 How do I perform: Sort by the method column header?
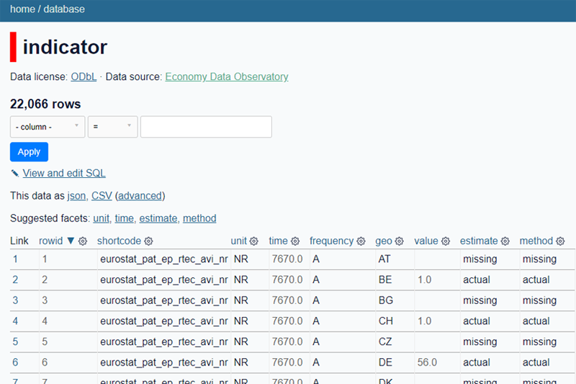(536, 241)
